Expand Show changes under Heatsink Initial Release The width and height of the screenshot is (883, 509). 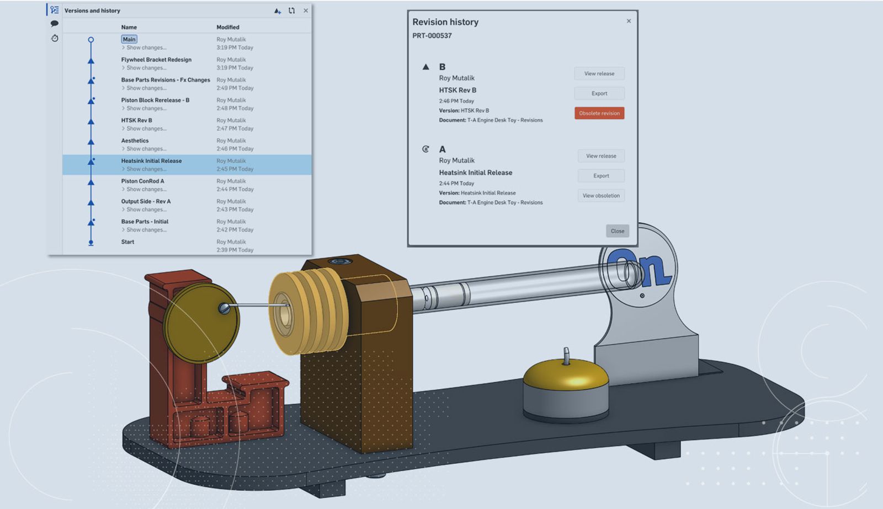click(146, 169)
